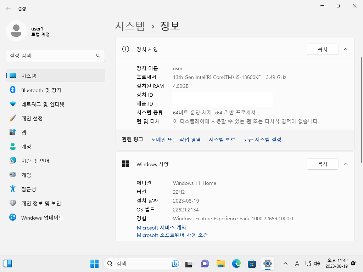Image resolution: width=363 pixels, height=272 pixels.
Task: Select 시간 및 언어 menu item
Action: pyautogui.click(x=55, y=161)
